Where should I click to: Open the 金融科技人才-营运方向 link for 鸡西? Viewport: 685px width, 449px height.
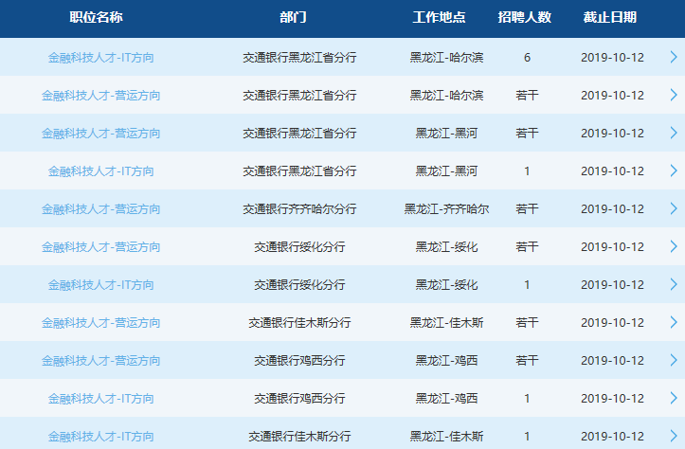[101, 361]
